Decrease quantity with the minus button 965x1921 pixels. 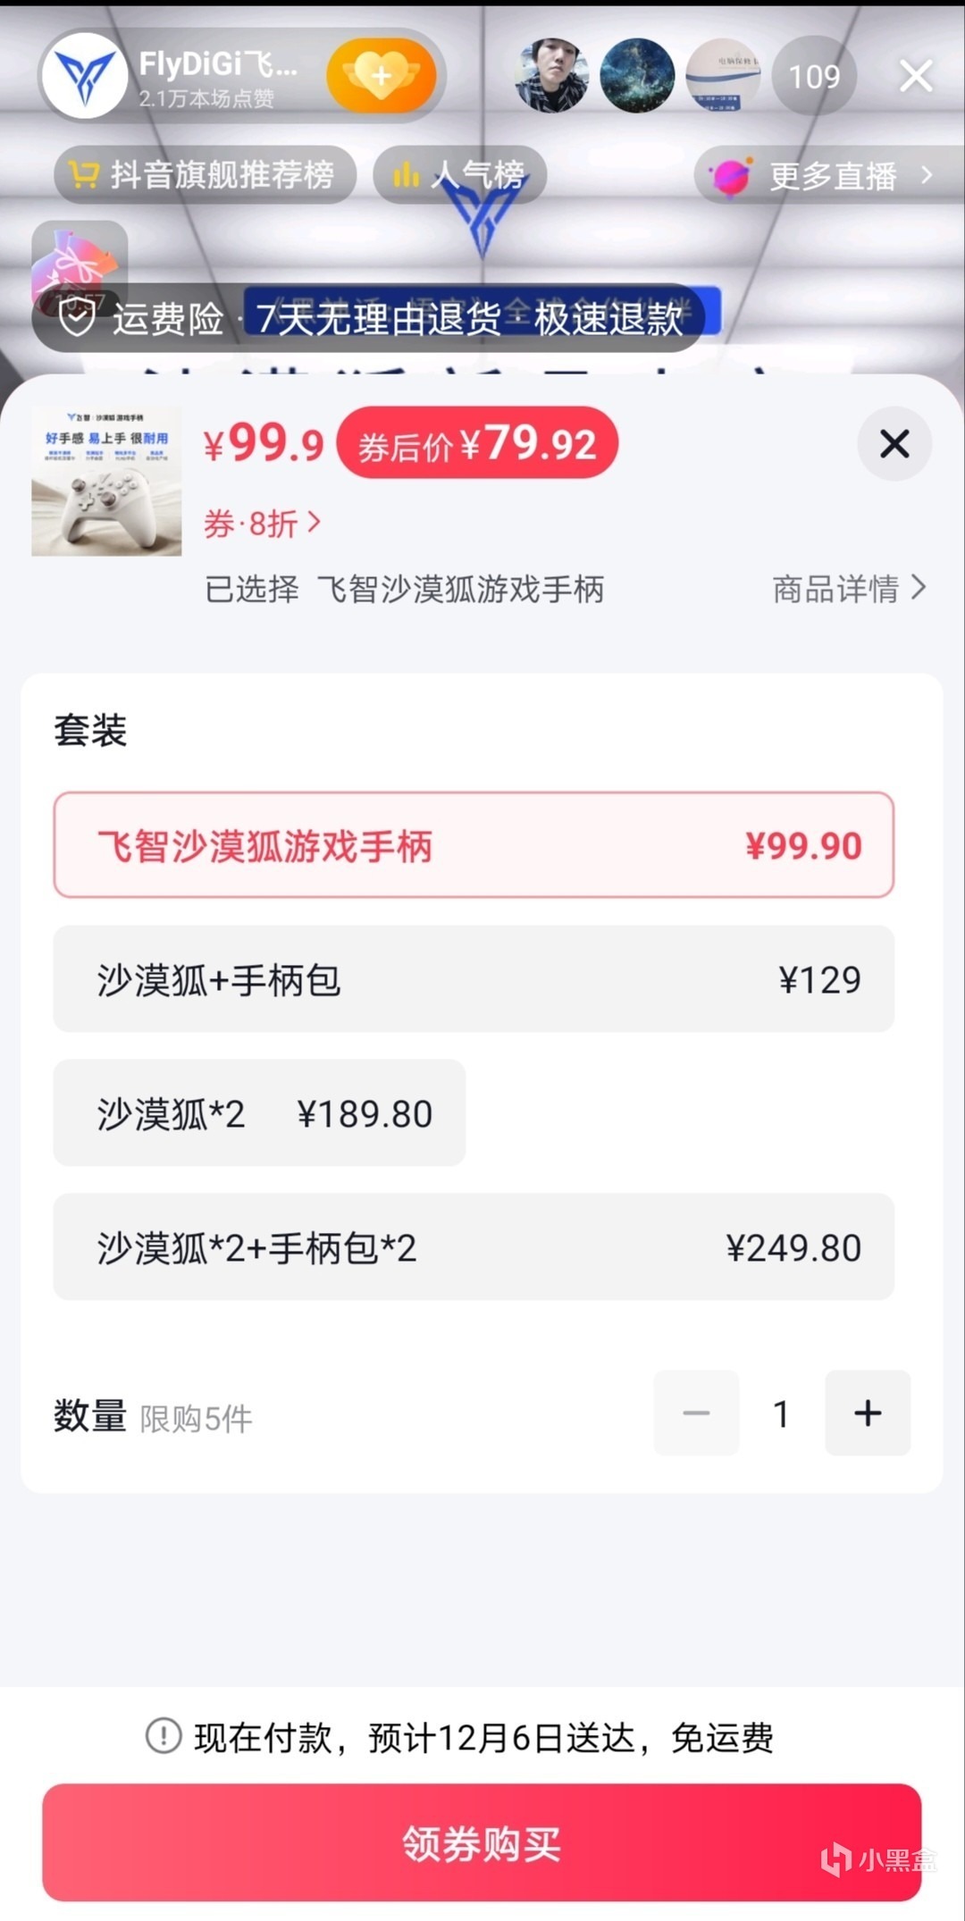tap(696, 1413)
